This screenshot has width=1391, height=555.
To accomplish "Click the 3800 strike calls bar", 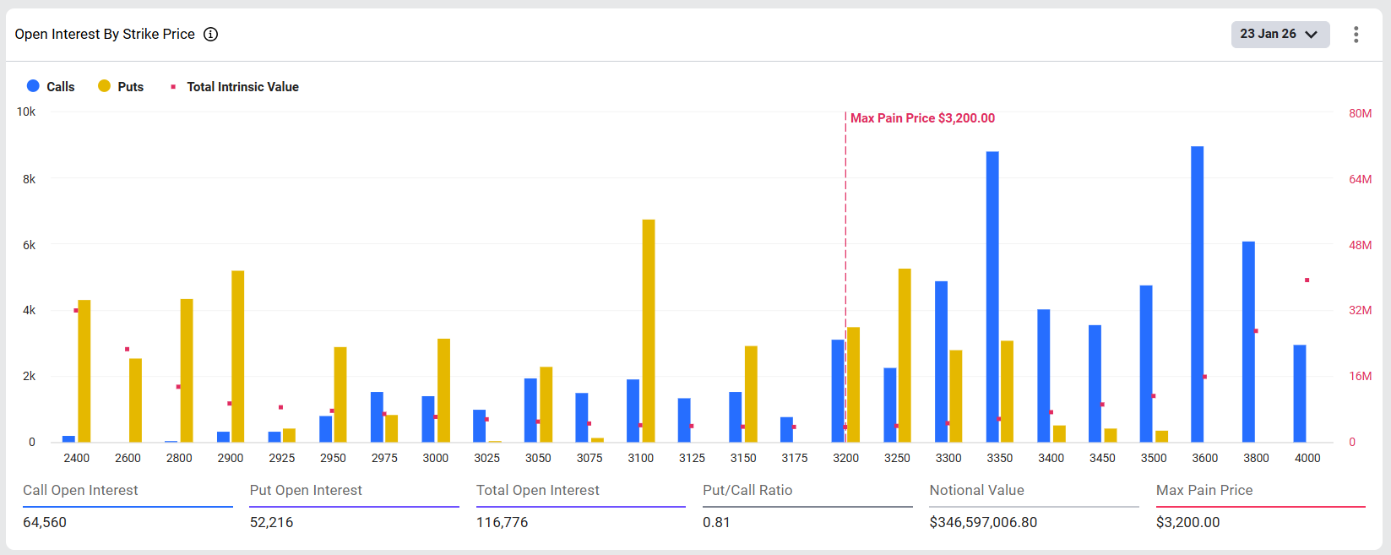I will point(1248,341).
